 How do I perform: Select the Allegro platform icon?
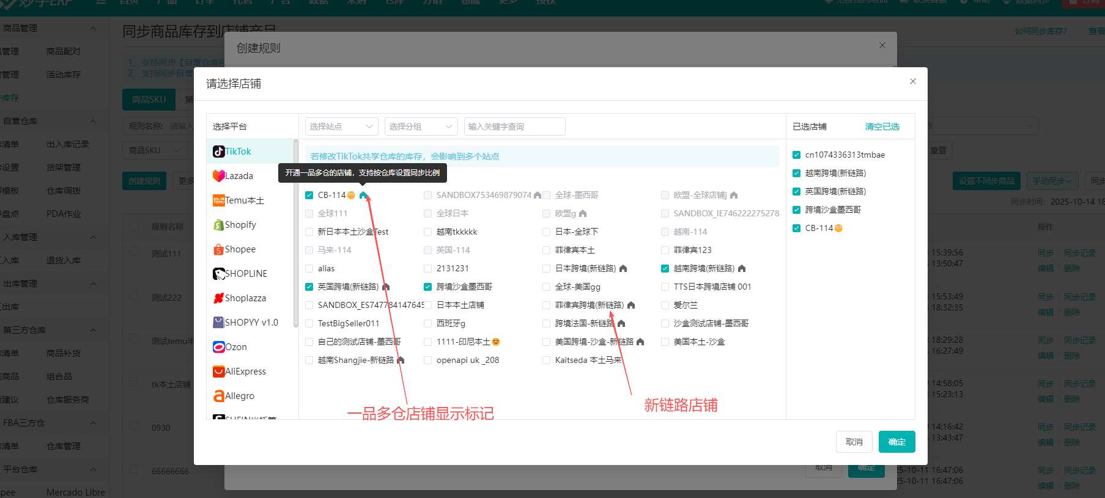pos(218,396)
